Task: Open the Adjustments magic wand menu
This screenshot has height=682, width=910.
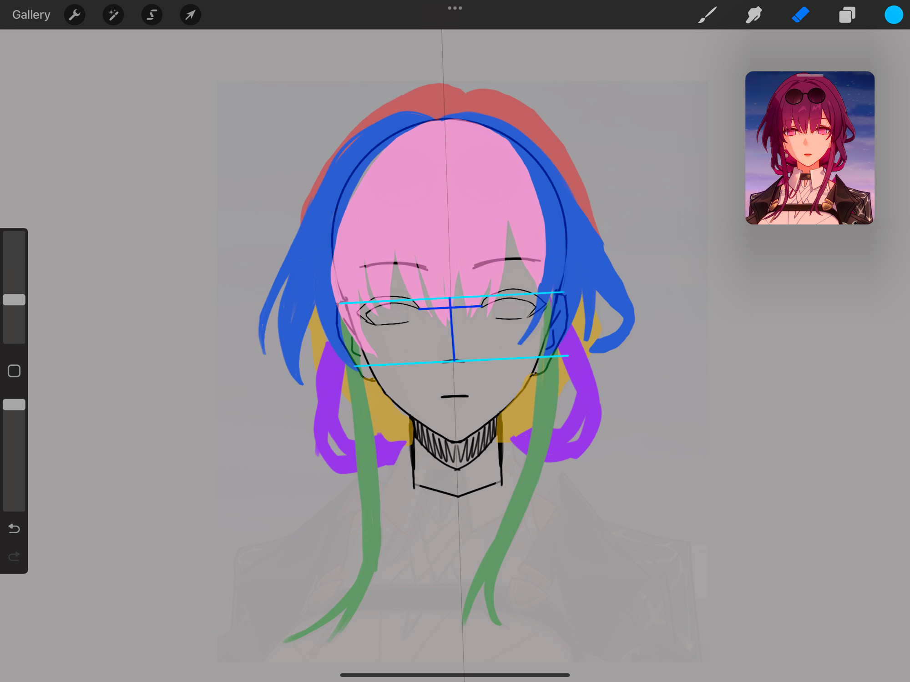Action: (113, 15)
